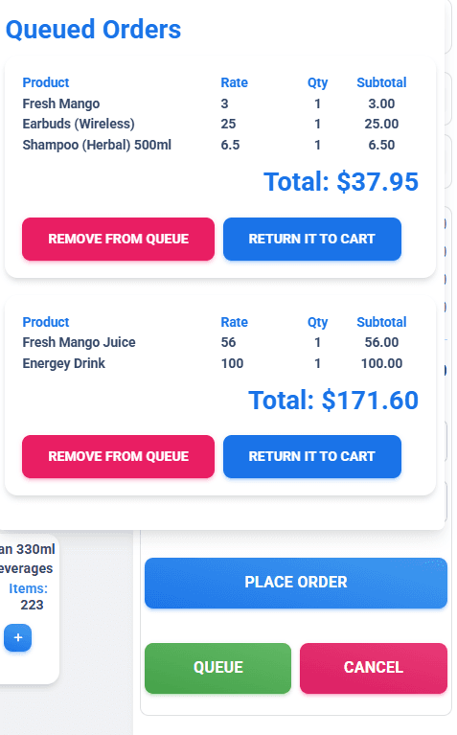Click the Queued Orders heading
Screen dimensions: 457x735
click(93, 30)
